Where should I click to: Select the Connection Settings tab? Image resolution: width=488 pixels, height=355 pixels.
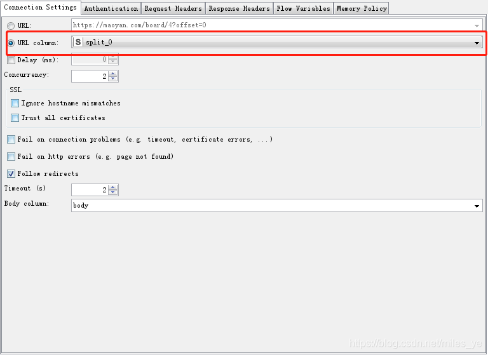[41, 7]
